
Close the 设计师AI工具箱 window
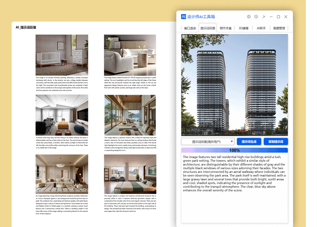286,16
